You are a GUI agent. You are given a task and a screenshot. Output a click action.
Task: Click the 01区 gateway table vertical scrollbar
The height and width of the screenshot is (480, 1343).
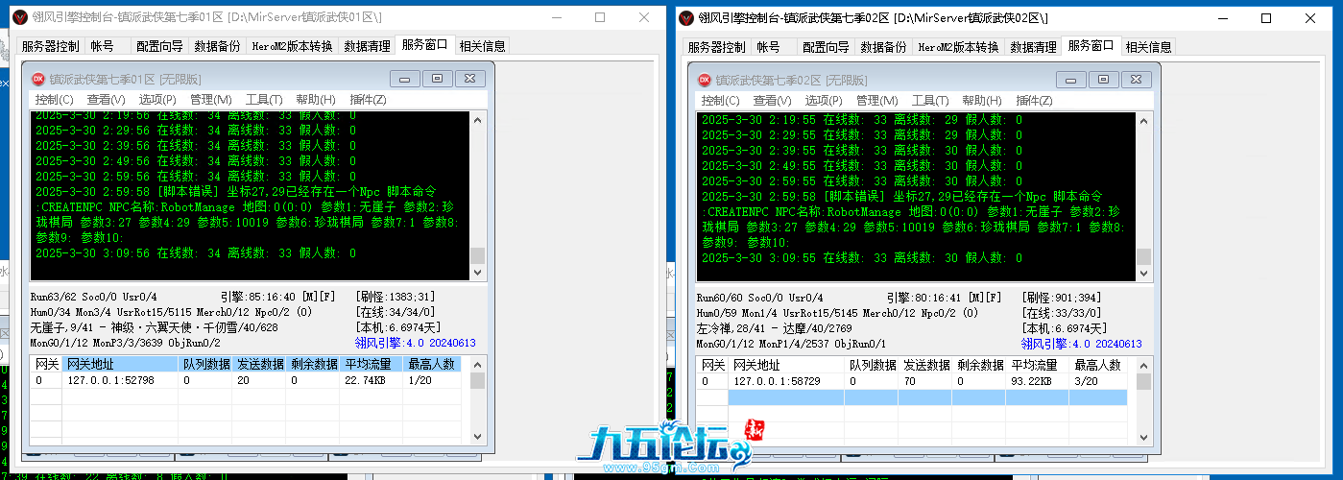coord(477,402)
